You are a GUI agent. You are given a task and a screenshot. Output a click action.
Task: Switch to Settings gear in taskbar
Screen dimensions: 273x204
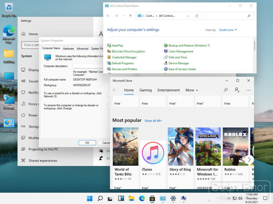click(173, 198)
